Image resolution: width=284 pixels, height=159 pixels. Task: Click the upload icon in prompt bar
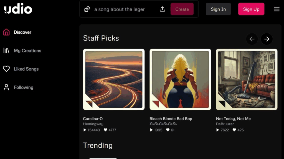(x=163, y=9)
